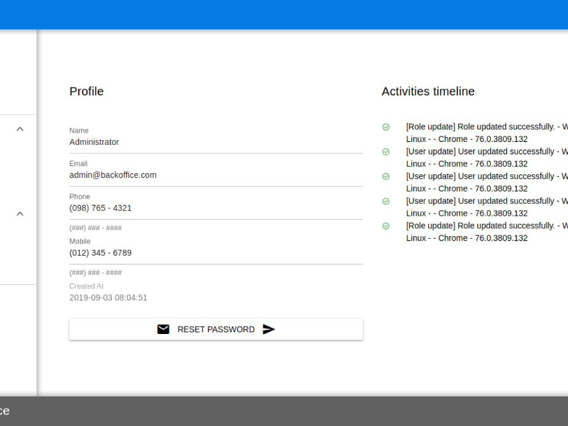
Task: Select the first Role updated successfully activity text
Action: 487,127
